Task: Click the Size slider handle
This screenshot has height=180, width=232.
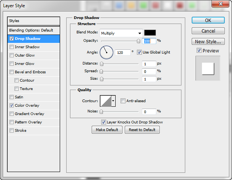Action: click(102, 79)
